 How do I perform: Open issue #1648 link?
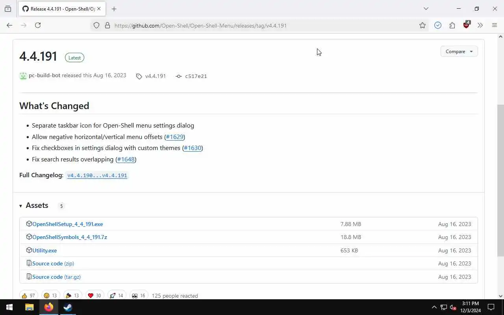tap(126, 159)
